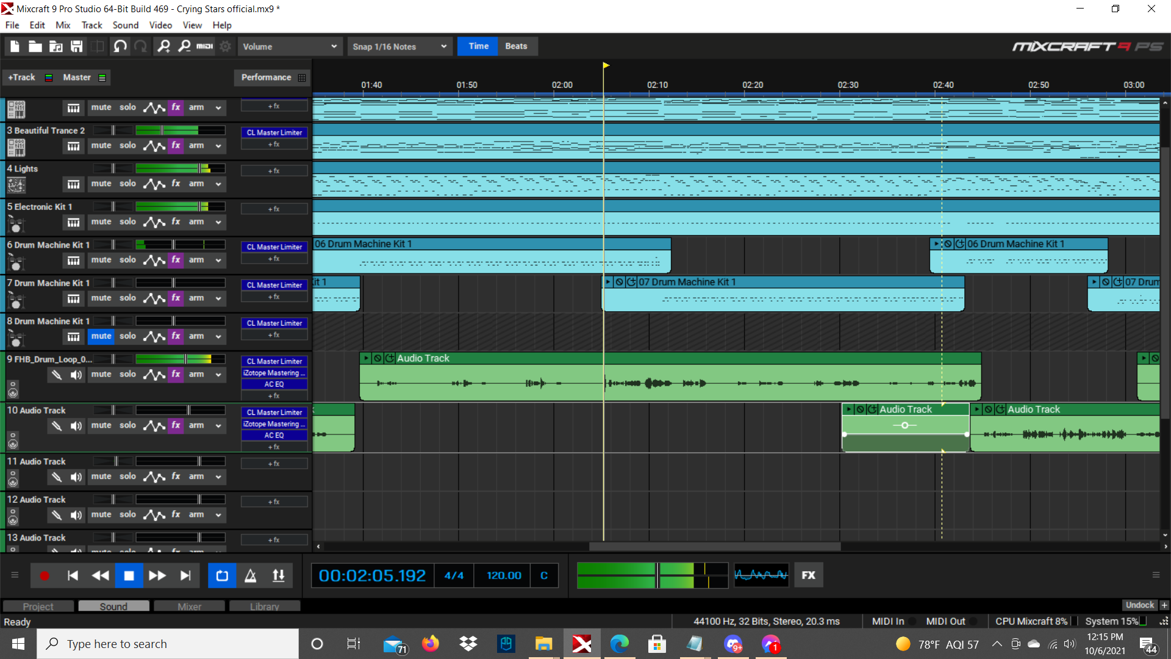Click the Load Sound folder icon
Viewport: 1171px width, 659px height.
click(x=56, y=46)
